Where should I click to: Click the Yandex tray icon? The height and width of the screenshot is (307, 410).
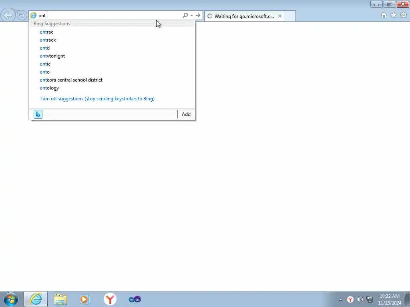(350, 299)
